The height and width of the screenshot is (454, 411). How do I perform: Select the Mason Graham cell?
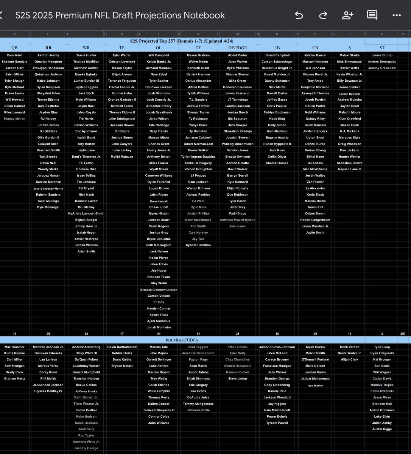(198, 55)
